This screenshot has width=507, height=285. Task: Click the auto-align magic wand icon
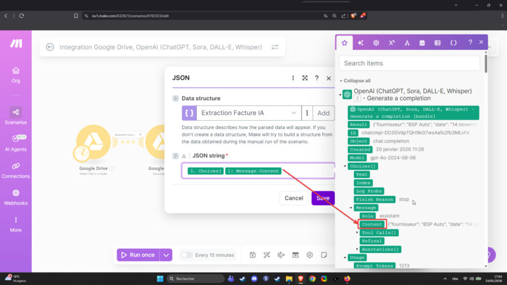point(267,255)
